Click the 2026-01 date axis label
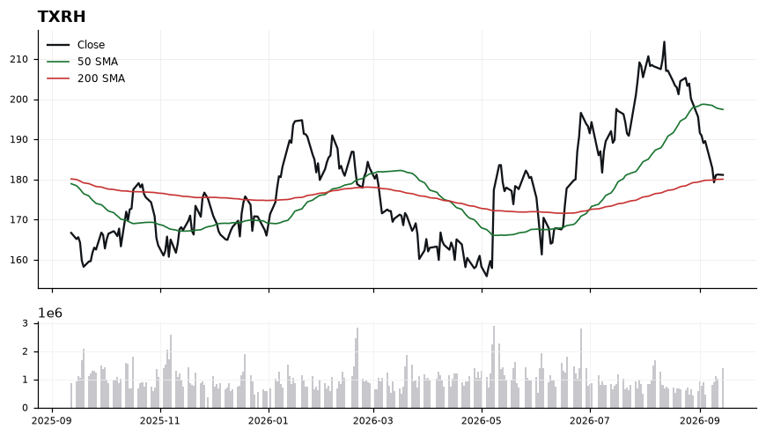766x436 pixels. (x=269, y=421)
